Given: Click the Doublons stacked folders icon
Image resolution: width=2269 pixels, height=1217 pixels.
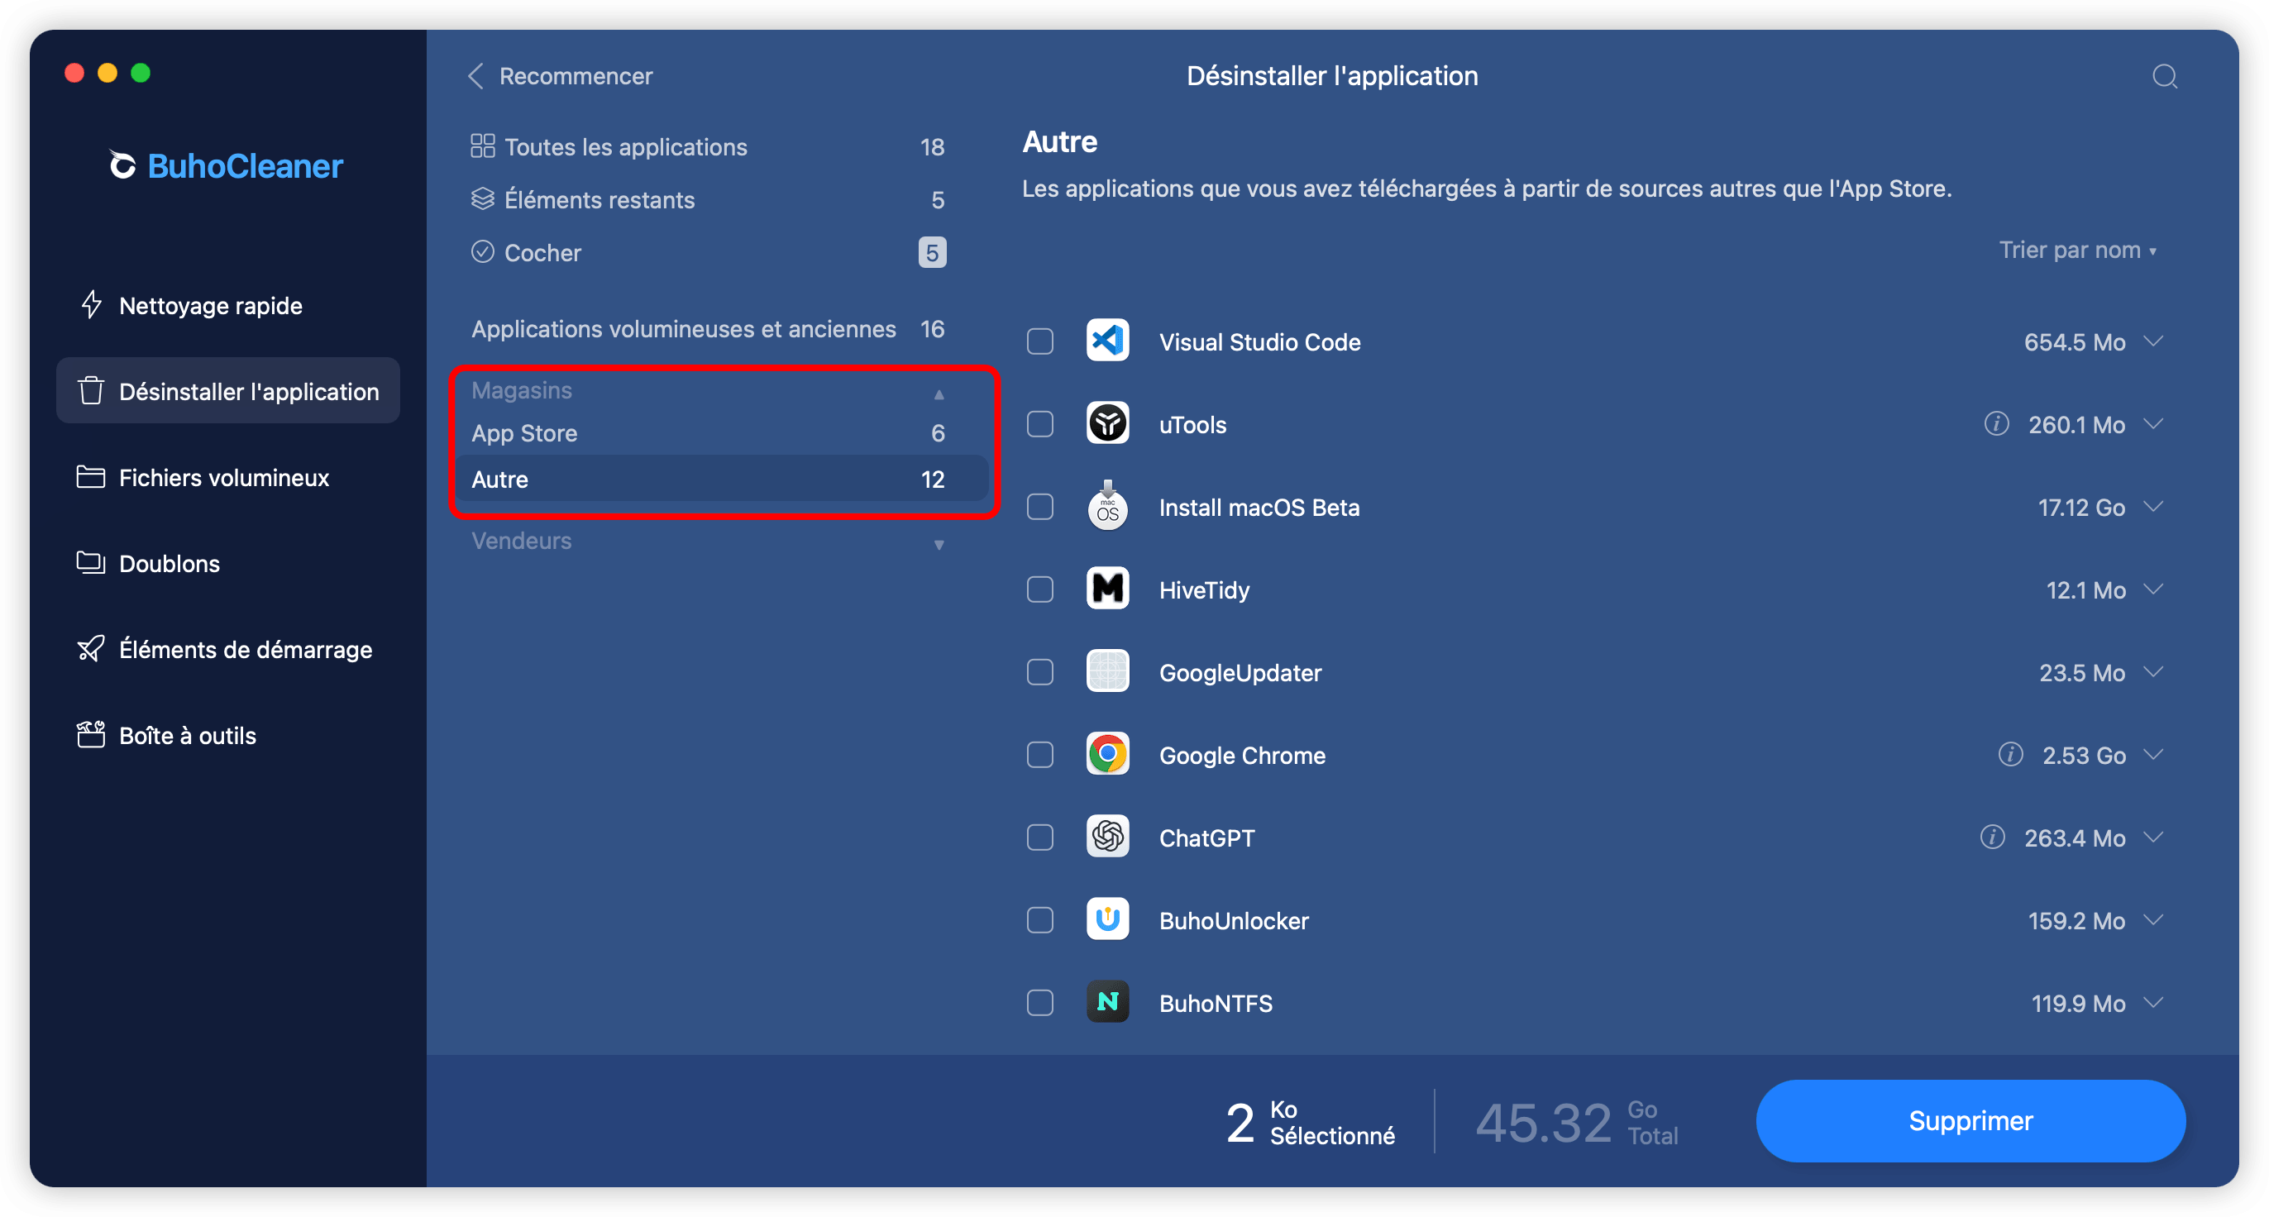Looking at the screenshot, I should tap(91, 563).
